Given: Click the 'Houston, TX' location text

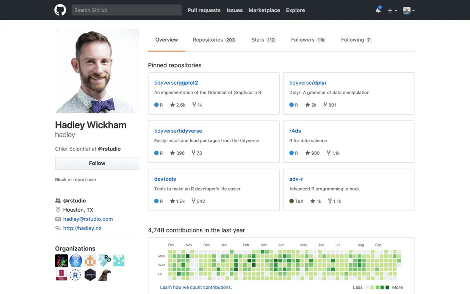Looking at the screenshot, I should 78,210.
